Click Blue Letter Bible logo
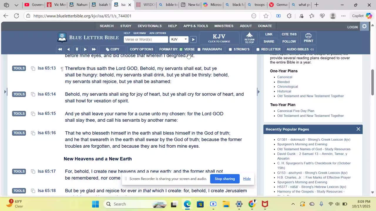This screenshot has width=376, height=211. pyautogui.click(x=88, y=38)
